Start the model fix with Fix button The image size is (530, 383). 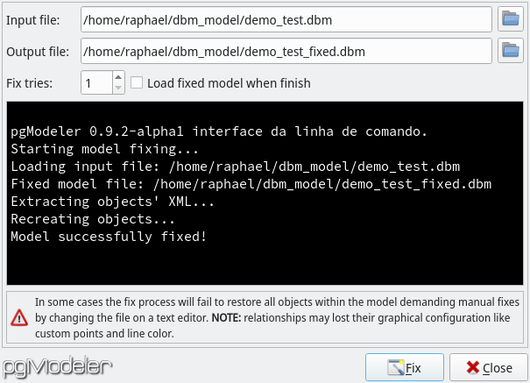click(x=404, y=367)
